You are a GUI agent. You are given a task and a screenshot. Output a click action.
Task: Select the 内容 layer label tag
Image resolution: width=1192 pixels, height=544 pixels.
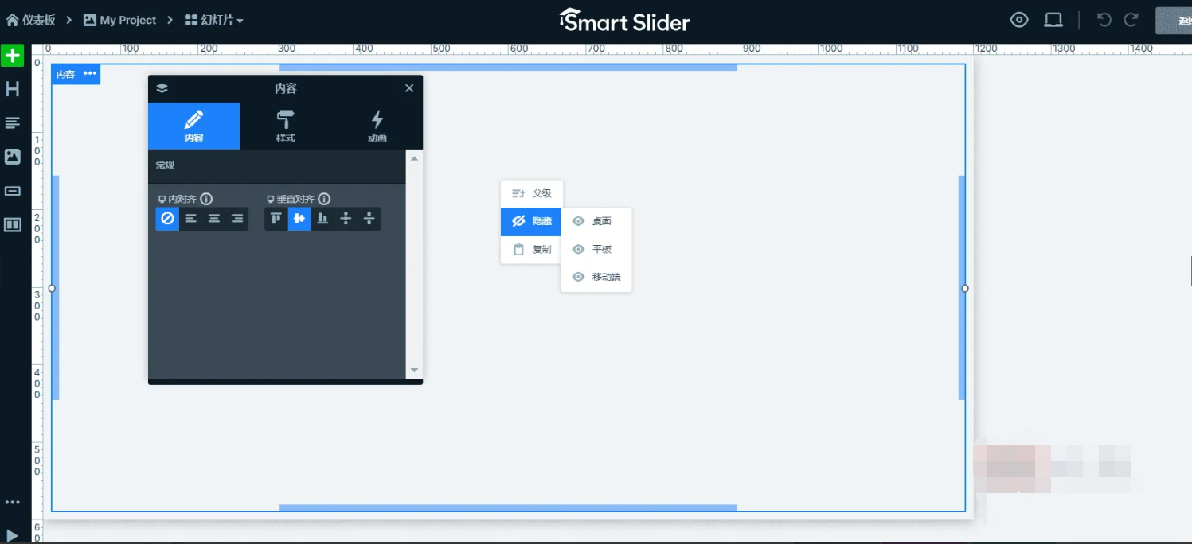(65, 74)
